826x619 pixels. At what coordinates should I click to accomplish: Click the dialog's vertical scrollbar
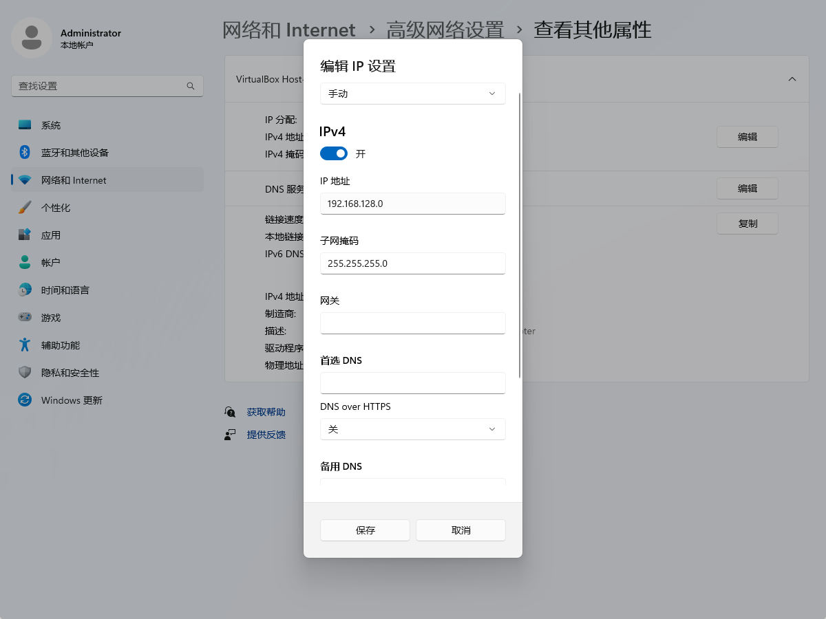tap(520, 235)
